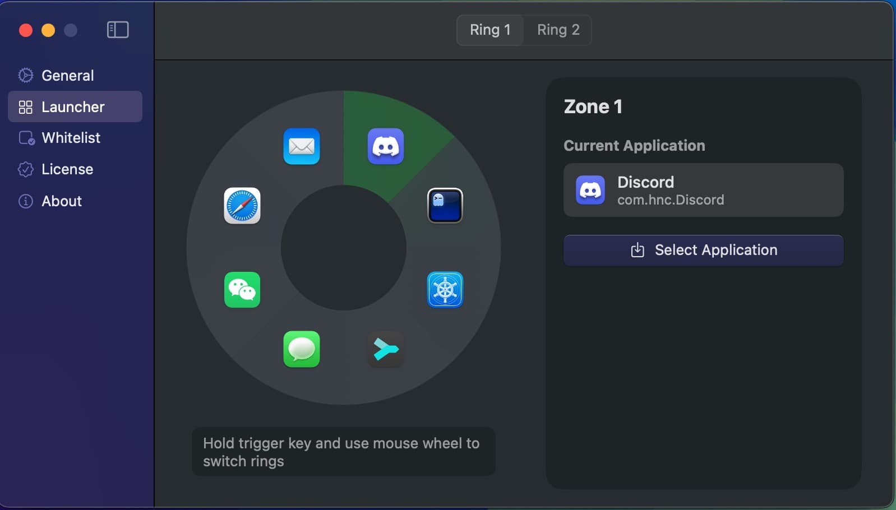Toggle the sidebar visibility icon
This screenshot has width=896, height=510.
coord(118,30)
